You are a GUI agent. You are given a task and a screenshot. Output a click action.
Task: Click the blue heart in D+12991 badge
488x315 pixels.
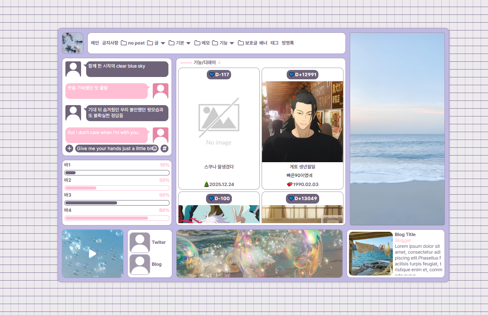tap(291, 75)
